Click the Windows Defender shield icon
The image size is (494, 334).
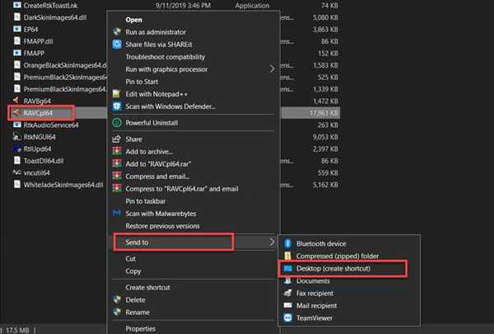click(x=117, y=106)
